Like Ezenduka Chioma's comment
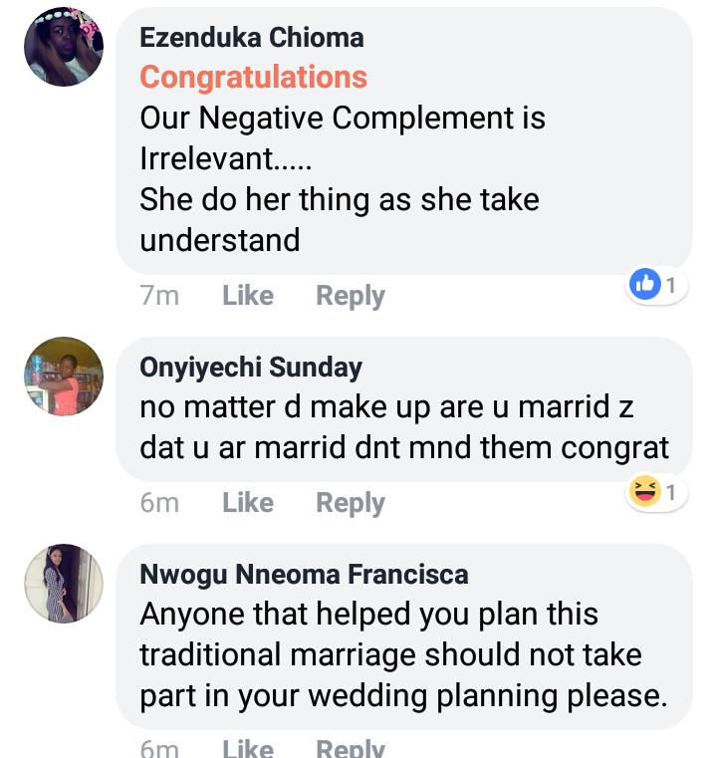The image size is (717, 758). pyautogui.click(x=248, y=296)
